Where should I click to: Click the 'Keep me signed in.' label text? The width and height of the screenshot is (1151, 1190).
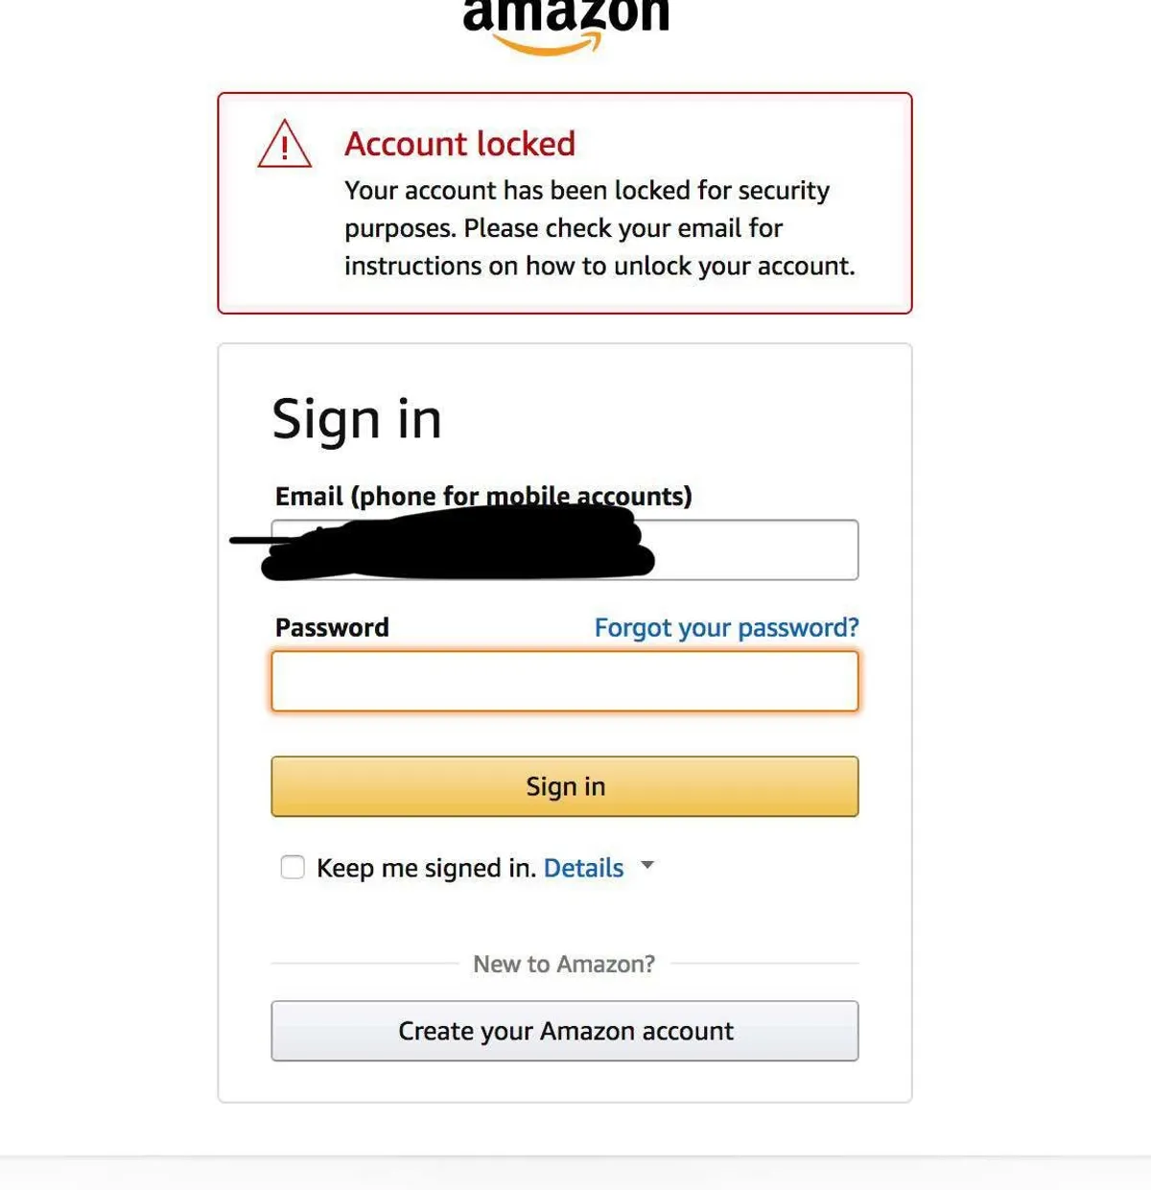coord(426,868)
